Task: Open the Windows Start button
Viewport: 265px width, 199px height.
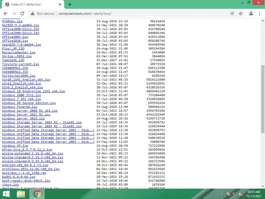Action: 6,194
